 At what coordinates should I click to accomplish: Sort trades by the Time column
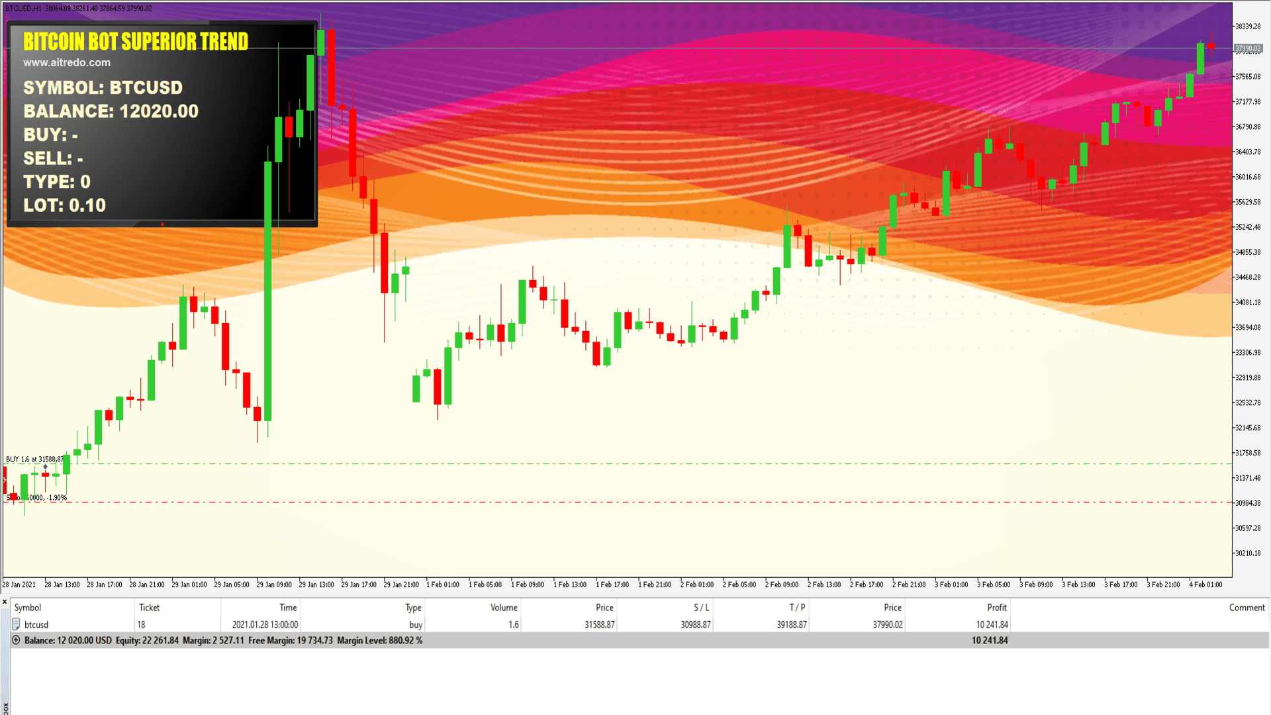288,607
